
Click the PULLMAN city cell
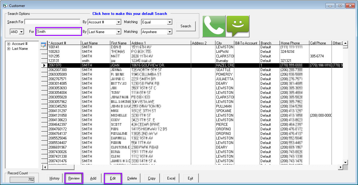[225, 106]
